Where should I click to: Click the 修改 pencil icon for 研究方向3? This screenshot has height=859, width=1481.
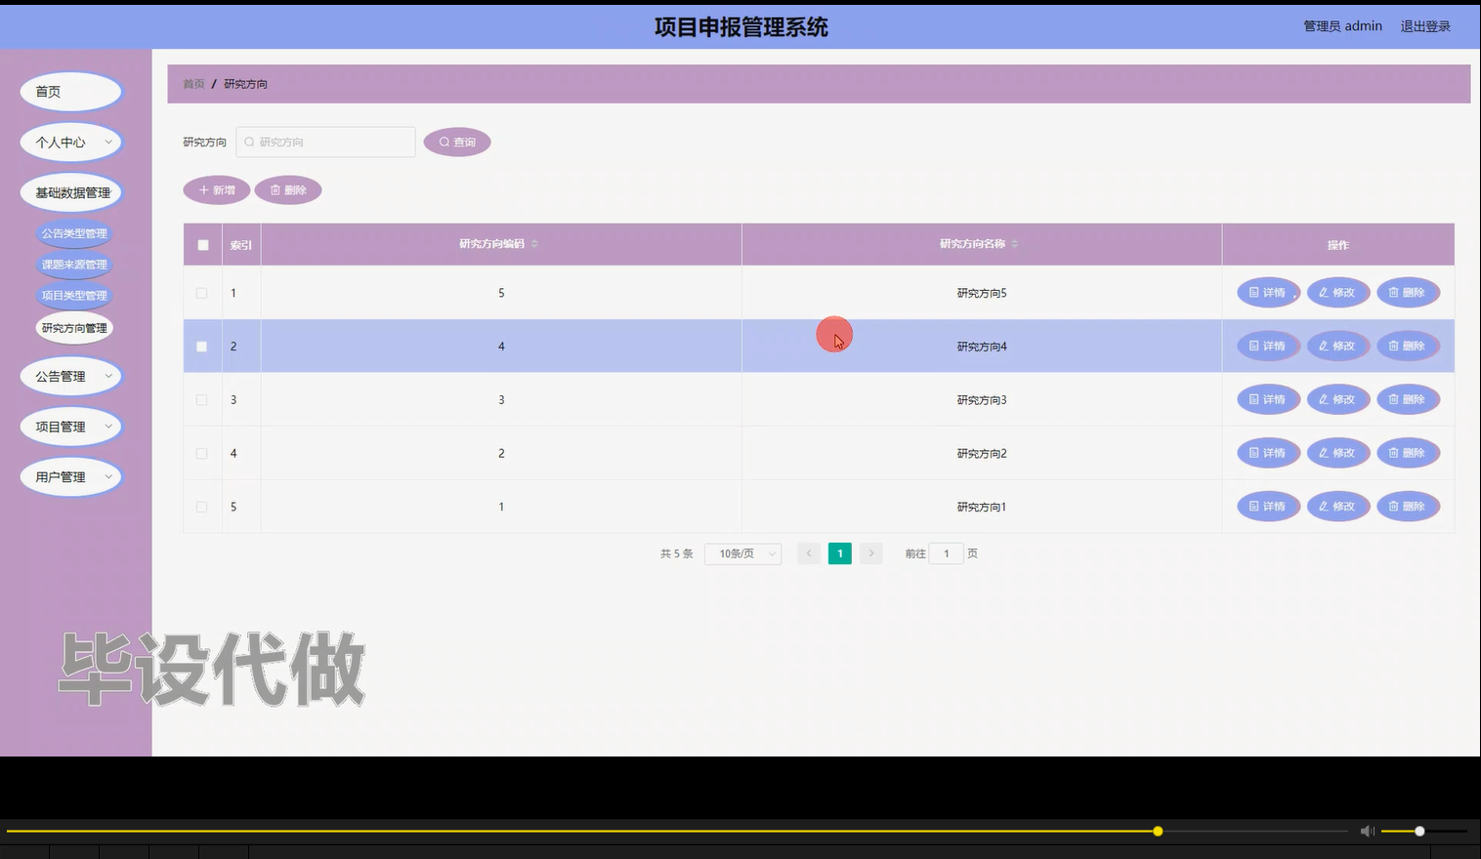tap(1324, 399)
